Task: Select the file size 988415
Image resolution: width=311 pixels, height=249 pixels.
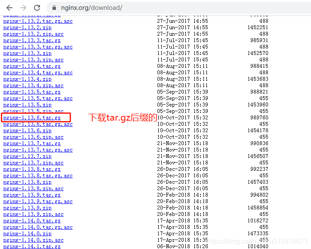Action: click(x=259, y=66)
